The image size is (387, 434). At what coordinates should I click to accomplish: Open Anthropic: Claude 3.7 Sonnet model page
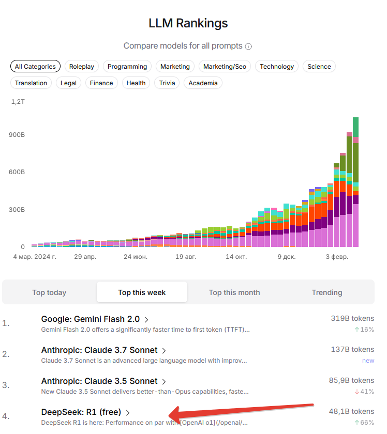[99, 350]
